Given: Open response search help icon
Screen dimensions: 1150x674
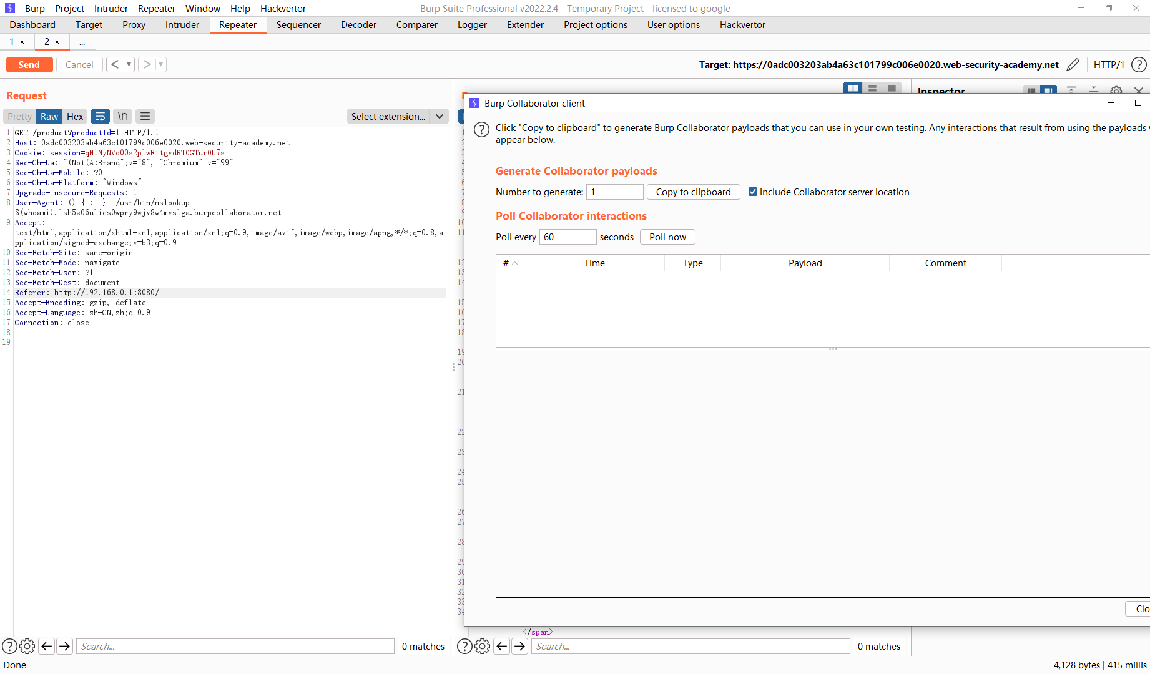Looking at the screenshot, I should pos(464,646).
